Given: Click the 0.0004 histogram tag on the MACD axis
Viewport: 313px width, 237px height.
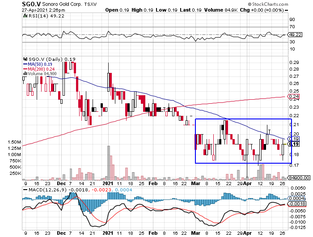Looking at the screenshot, I should point(296,198).
